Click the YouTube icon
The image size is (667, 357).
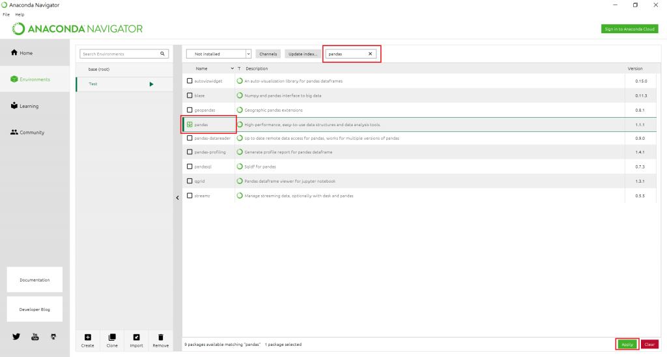tap(35, 337)
